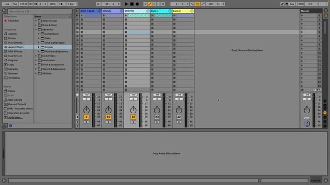The image size is (330, 185).
Task: Toggle track activator 32 on Bank 2
Action: pos(179,117)
